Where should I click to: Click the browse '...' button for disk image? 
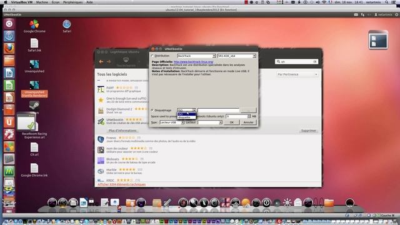pos(248,110)
